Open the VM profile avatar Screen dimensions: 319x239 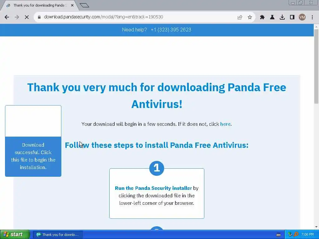[x=302, y=17]
